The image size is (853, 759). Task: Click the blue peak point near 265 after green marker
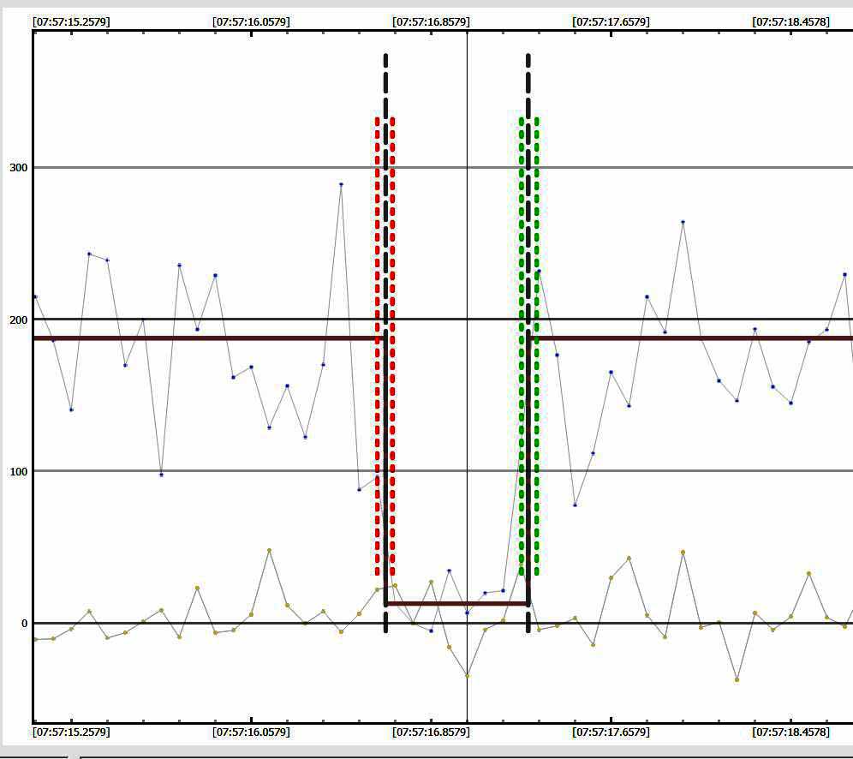pyautogui.click(x=683, y=222)
